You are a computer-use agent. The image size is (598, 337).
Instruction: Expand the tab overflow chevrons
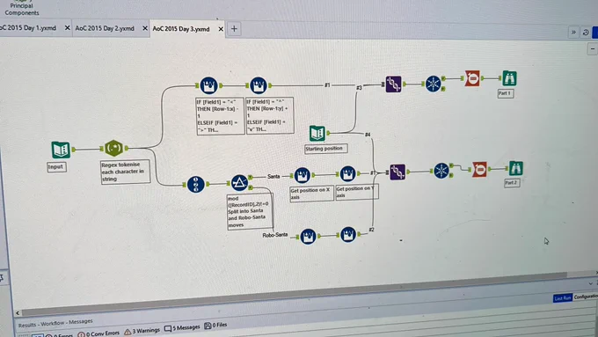(x=573, y=33)
